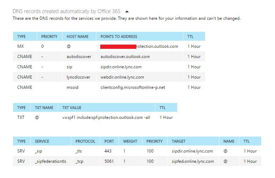275x178 pixels.
Task: Click sipfed.online.lync.com target
Action: coord(193,161)
